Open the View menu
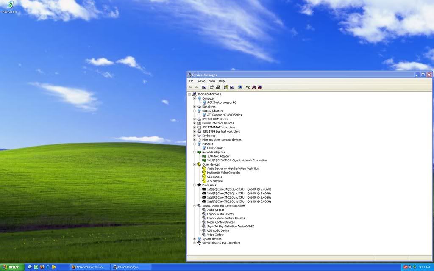 212,81
